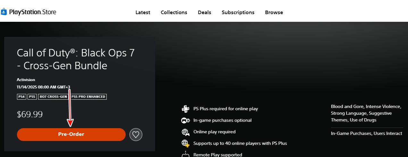Screen dimensions: 408x157
Task: Click the PS5 platform tag
Action: click(32, 96)
